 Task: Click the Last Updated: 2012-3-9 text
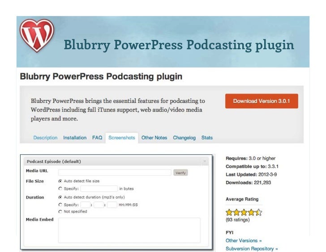[x=251, y=175]
